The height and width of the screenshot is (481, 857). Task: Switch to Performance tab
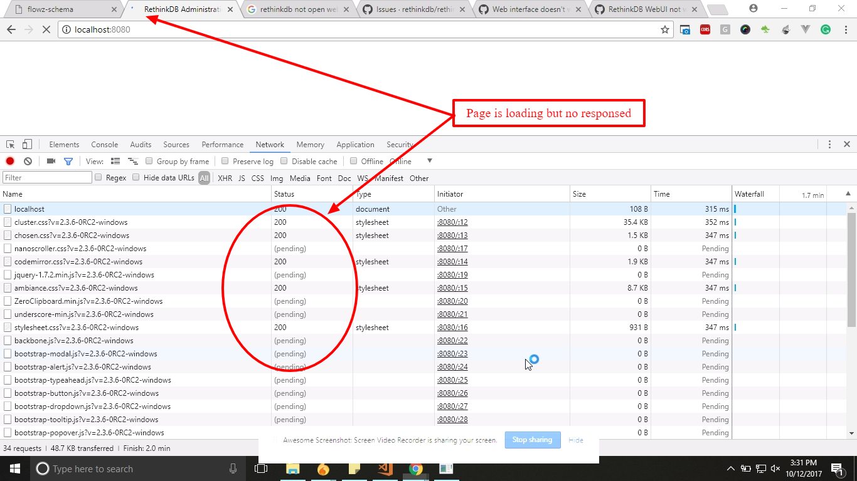click(223, 144)
